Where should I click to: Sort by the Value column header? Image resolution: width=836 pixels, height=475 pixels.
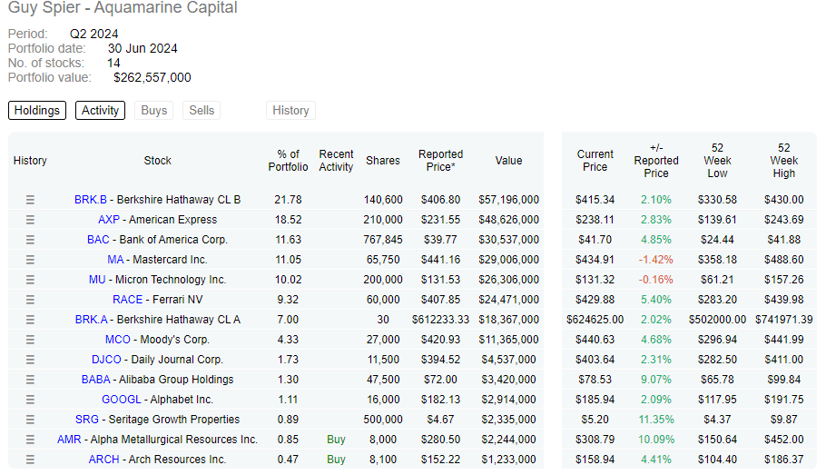pos(508,161)
